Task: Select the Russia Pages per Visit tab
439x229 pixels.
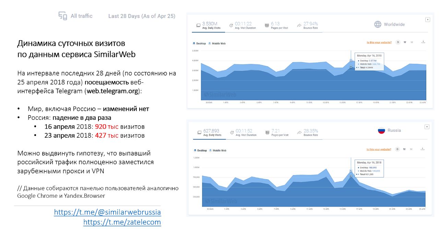Action: click(277, 133)
